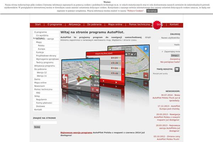This screenshot has width=213, height=142.
Task: Open 17.12.2013 AutoPilot Europa pod choinkę news
Action: pyautogui.click(x=169, y=108)
